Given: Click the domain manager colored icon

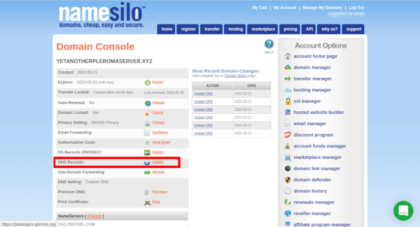Looking at the screenshot, I should pos(287,67).
